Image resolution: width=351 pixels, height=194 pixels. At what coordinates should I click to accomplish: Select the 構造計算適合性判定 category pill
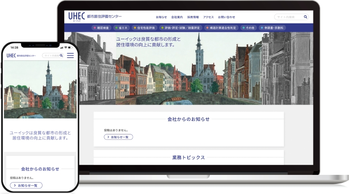[221, 28]
